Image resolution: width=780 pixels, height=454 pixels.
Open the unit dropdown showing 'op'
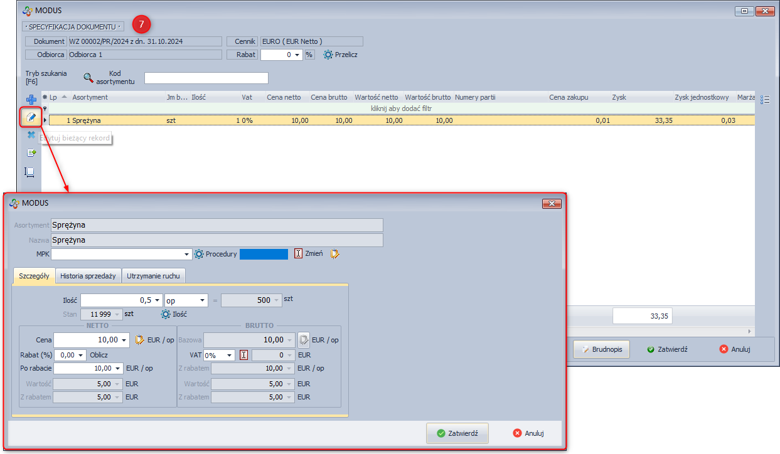[x=202, y=300]
